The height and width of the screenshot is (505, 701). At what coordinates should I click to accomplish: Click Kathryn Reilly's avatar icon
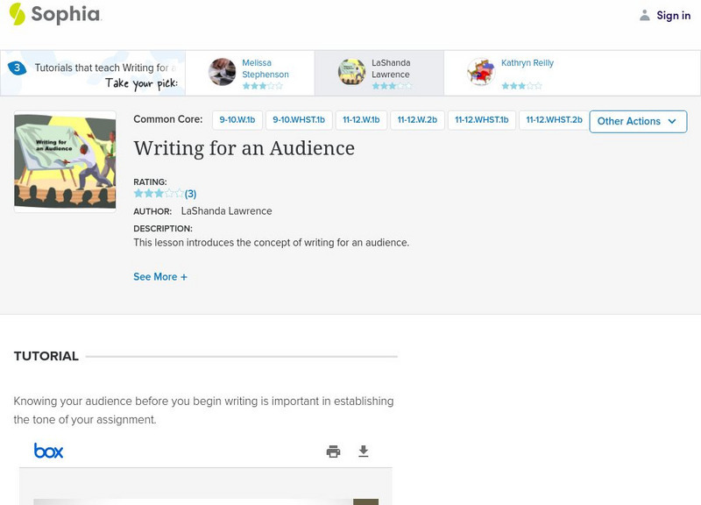tap(480, 72)
